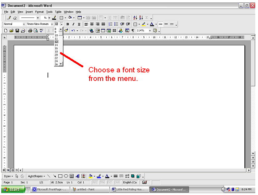Viewport: 258px width, 195px height.
Task: Run Spelling and Grammar check
Action: coord(42,31)
